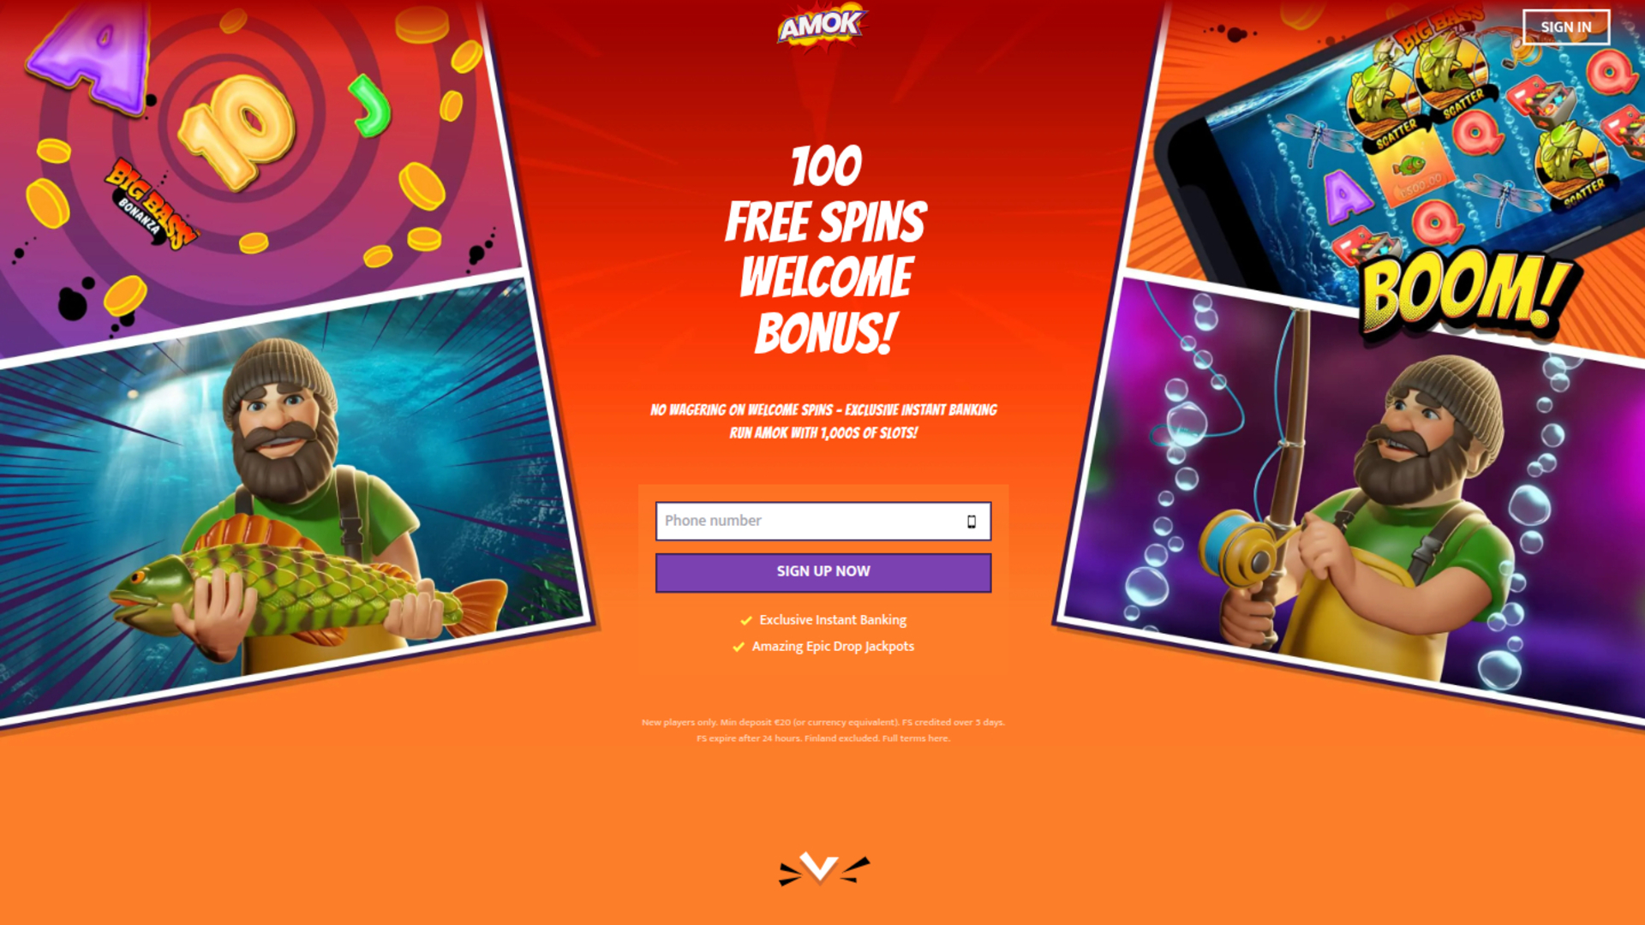Click the AMOK logo at top
This screenshot has height=925, width=1645.
[x=822, y=26]
